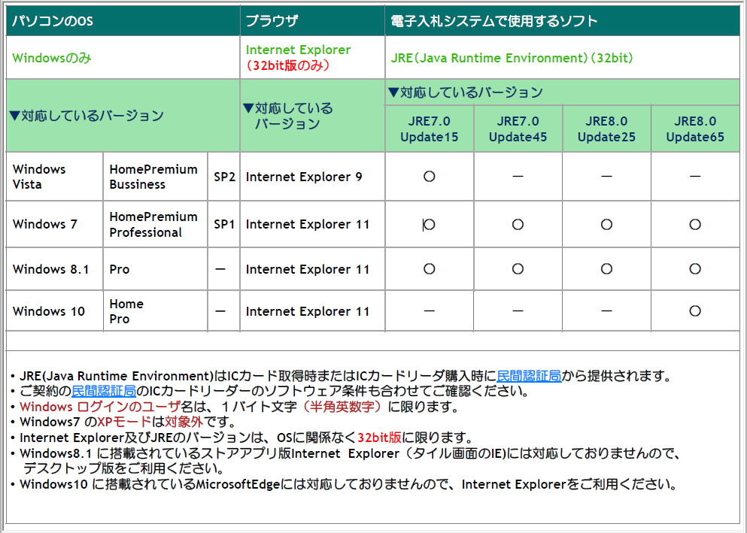Image resolution: width=747 pixels, height=533 pixels.
Task: Open the 民間認証局 link in the ご契約の bullet
Action: point(104,391)
